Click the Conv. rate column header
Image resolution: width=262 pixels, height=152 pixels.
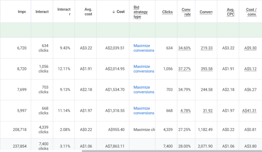coord(186,12)
